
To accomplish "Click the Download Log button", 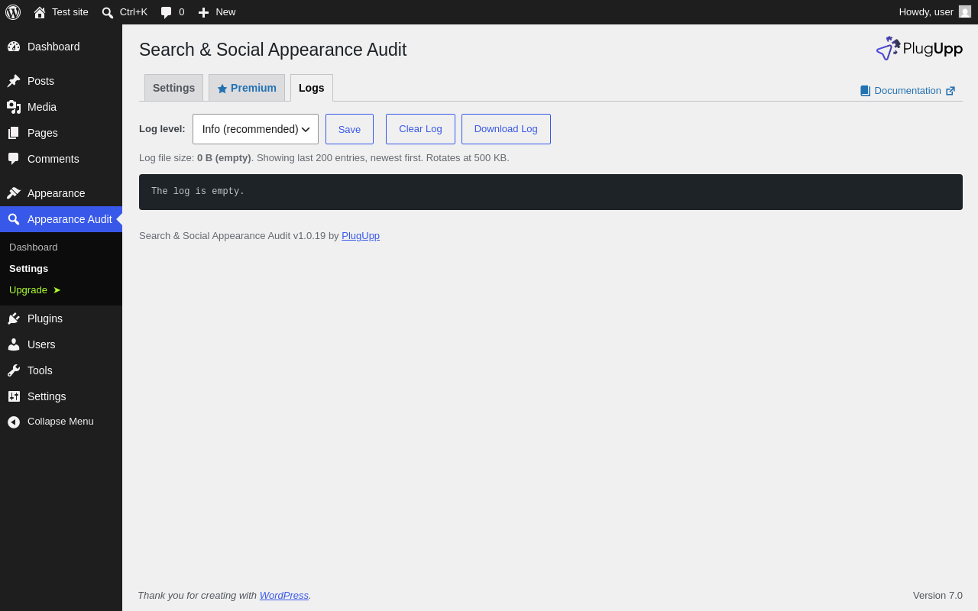I will click(x=506, y=129).
